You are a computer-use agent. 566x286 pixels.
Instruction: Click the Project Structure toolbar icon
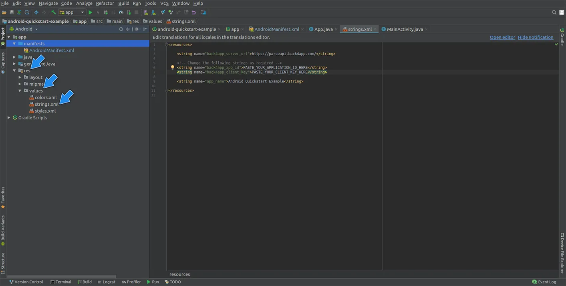[203, 12]
